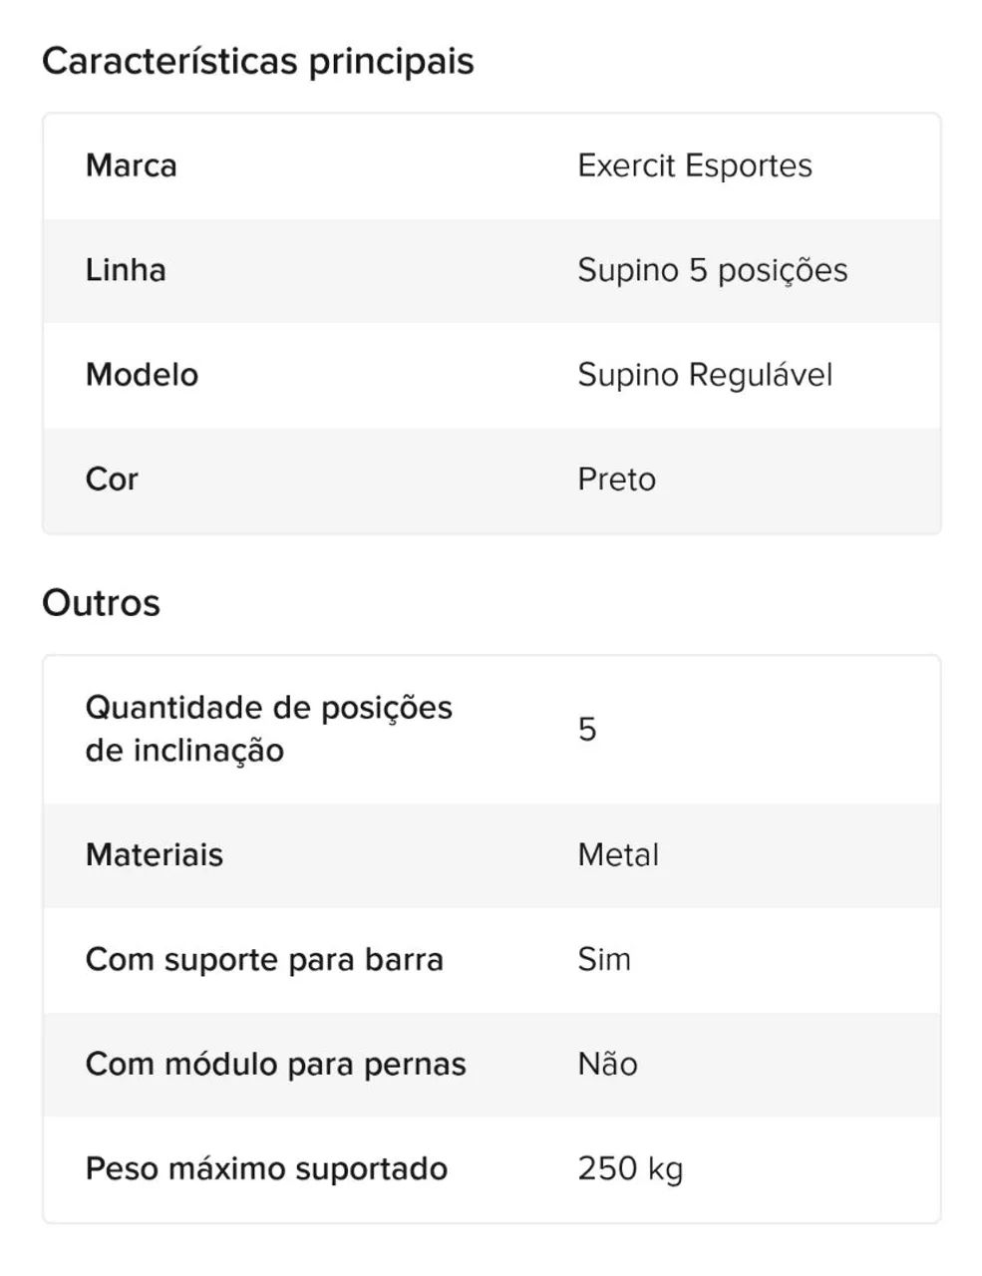Click the "Exercit Esportes" brand value
This screenshot has height=1276, width=982.
[695, 165]
